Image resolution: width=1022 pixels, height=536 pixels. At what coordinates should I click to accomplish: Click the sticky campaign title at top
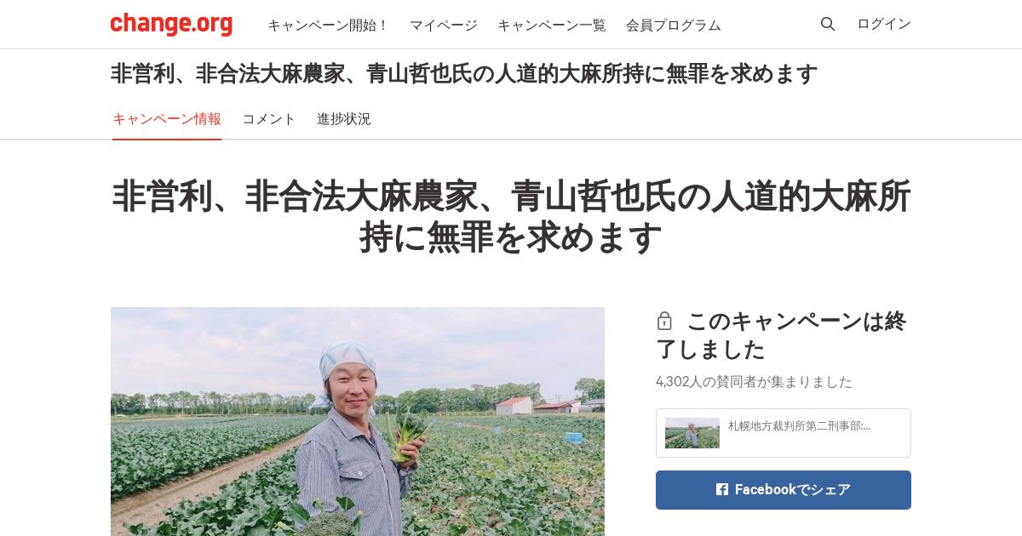point(464,74)
